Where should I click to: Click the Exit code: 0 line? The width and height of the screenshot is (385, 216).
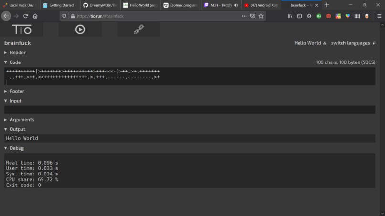pyautogui.click(x=23, y=185)
